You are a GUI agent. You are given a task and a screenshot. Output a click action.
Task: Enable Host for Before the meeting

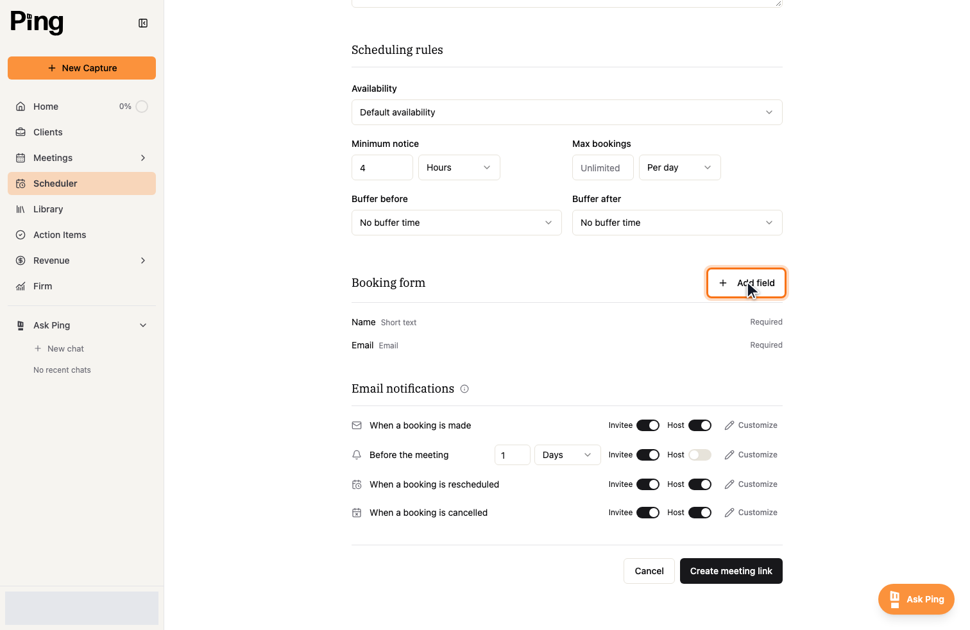tap(700, 455)
